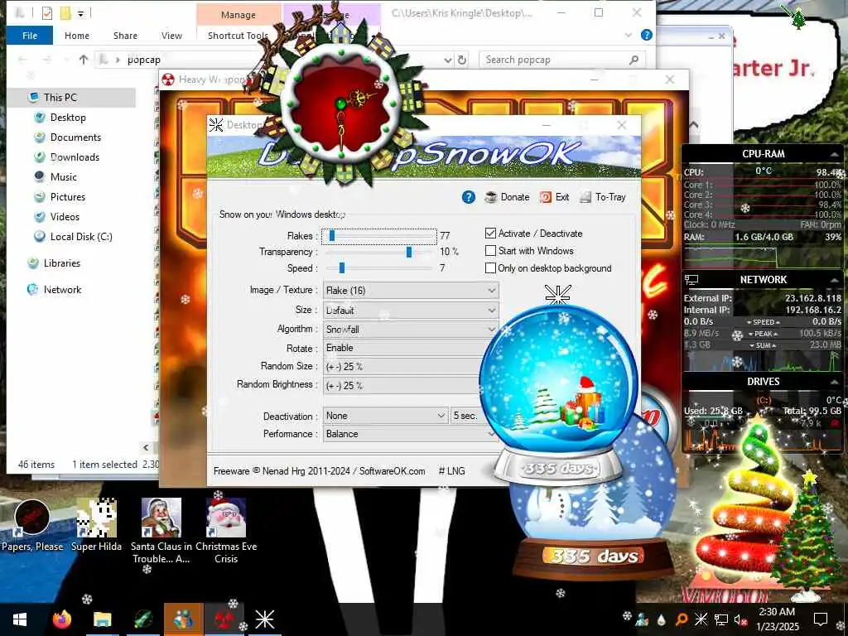Click the network tray icon
848x636 pixels.
pyautogui.click(x=721, y=619)
